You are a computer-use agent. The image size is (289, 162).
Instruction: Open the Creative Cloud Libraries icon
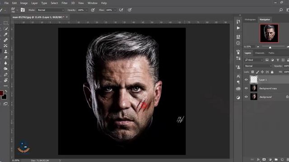click(x=238, y=89)
